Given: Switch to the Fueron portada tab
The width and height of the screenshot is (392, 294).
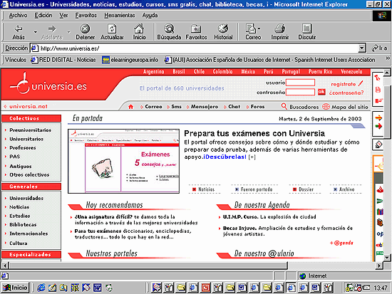Looking at the screenshot, I should [x=253, y=189].
